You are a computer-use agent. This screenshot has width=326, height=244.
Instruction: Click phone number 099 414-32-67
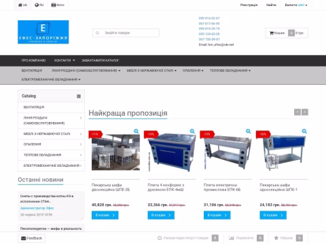tap(209, 18)
